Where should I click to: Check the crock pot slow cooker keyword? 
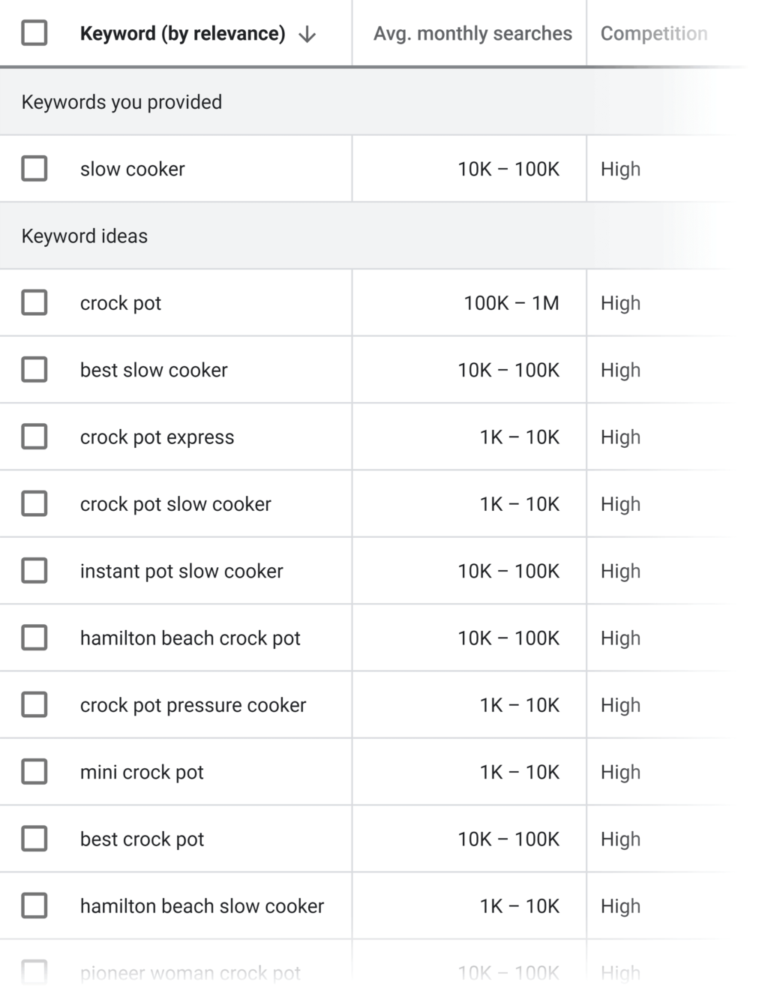[34, 503]
